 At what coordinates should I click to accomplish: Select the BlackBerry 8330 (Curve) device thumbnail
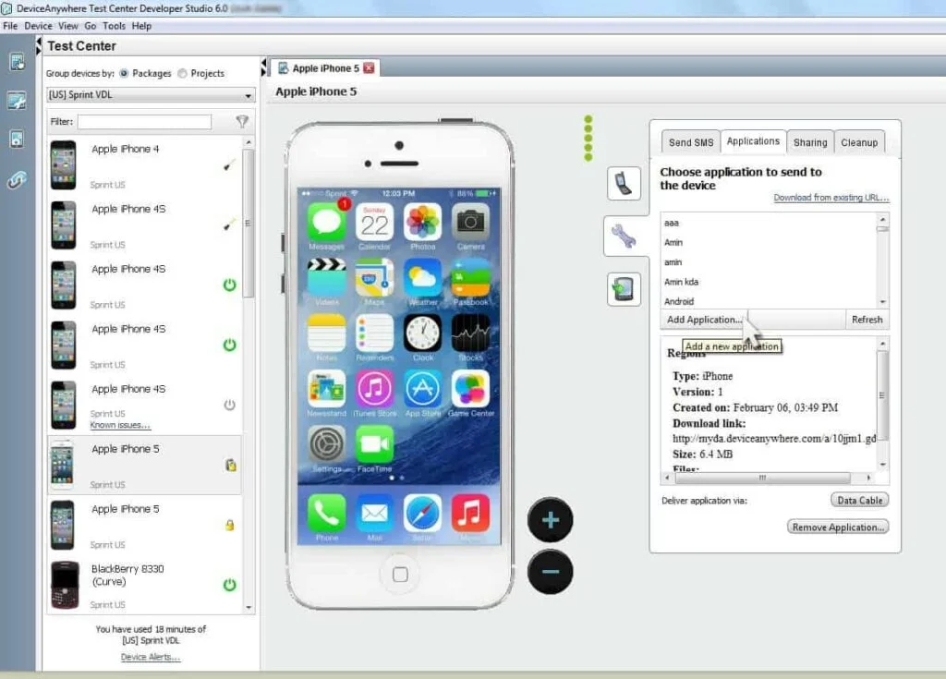pyautogui.click(x=65, y=584)
